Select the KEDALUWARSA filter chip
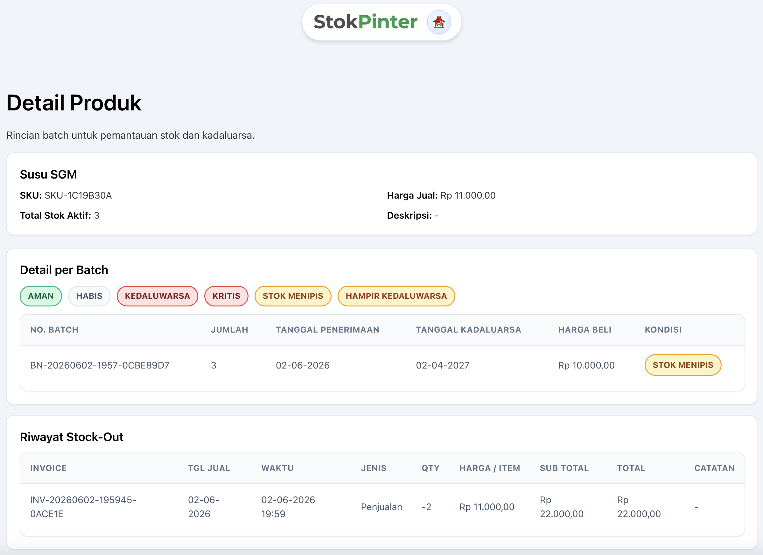Screen dimensions: 763x555 pyautogui.click(x=157, y=296)
